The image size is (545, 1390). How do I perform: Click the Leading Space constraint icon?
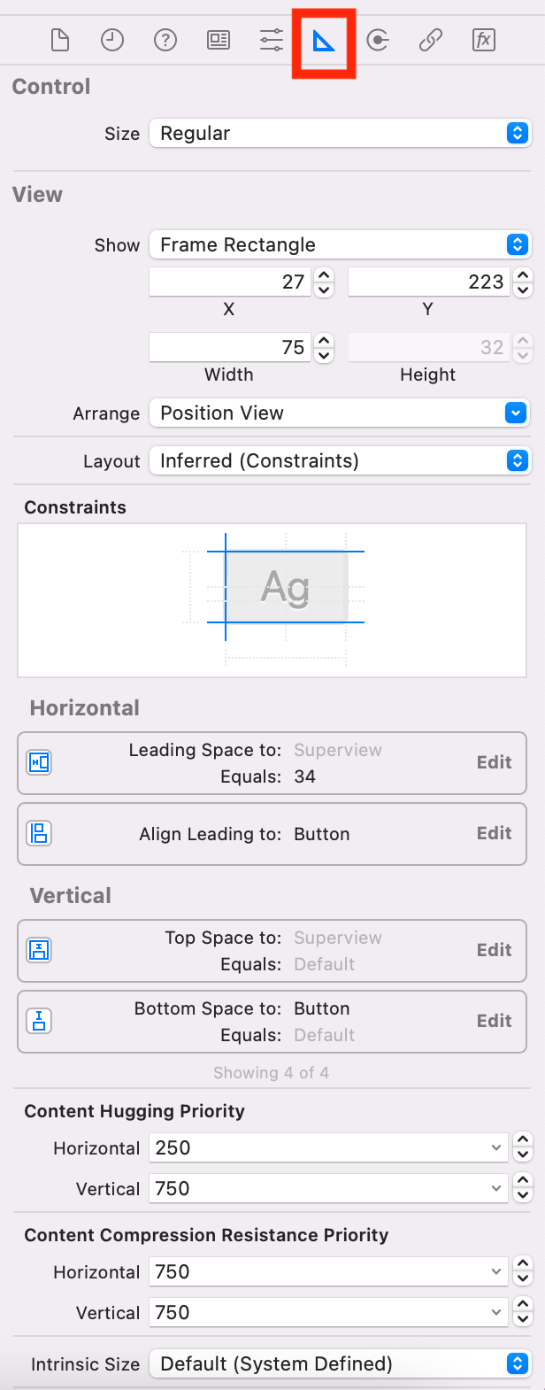click(x=39, y=762)
